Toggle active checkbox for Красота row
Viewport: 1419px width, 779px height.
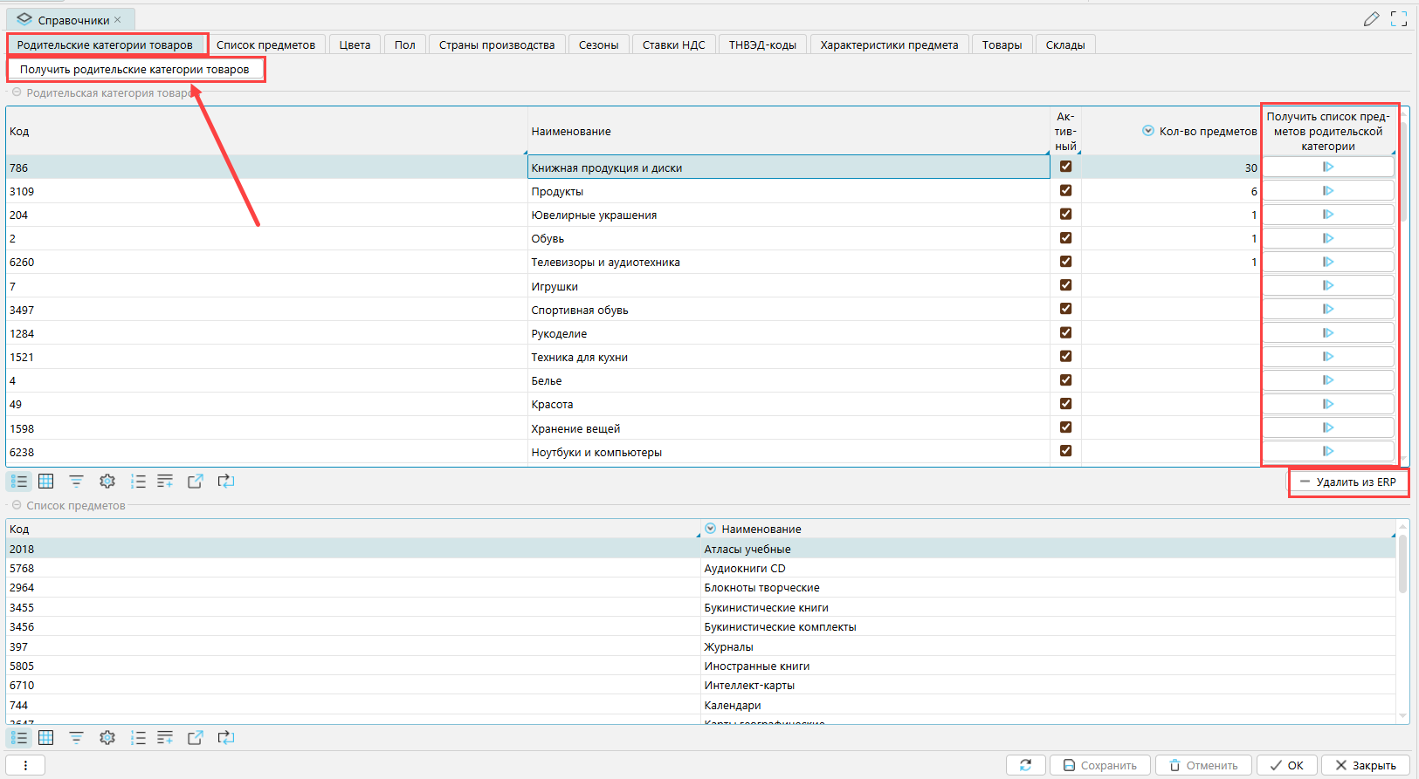point(1065,404)
